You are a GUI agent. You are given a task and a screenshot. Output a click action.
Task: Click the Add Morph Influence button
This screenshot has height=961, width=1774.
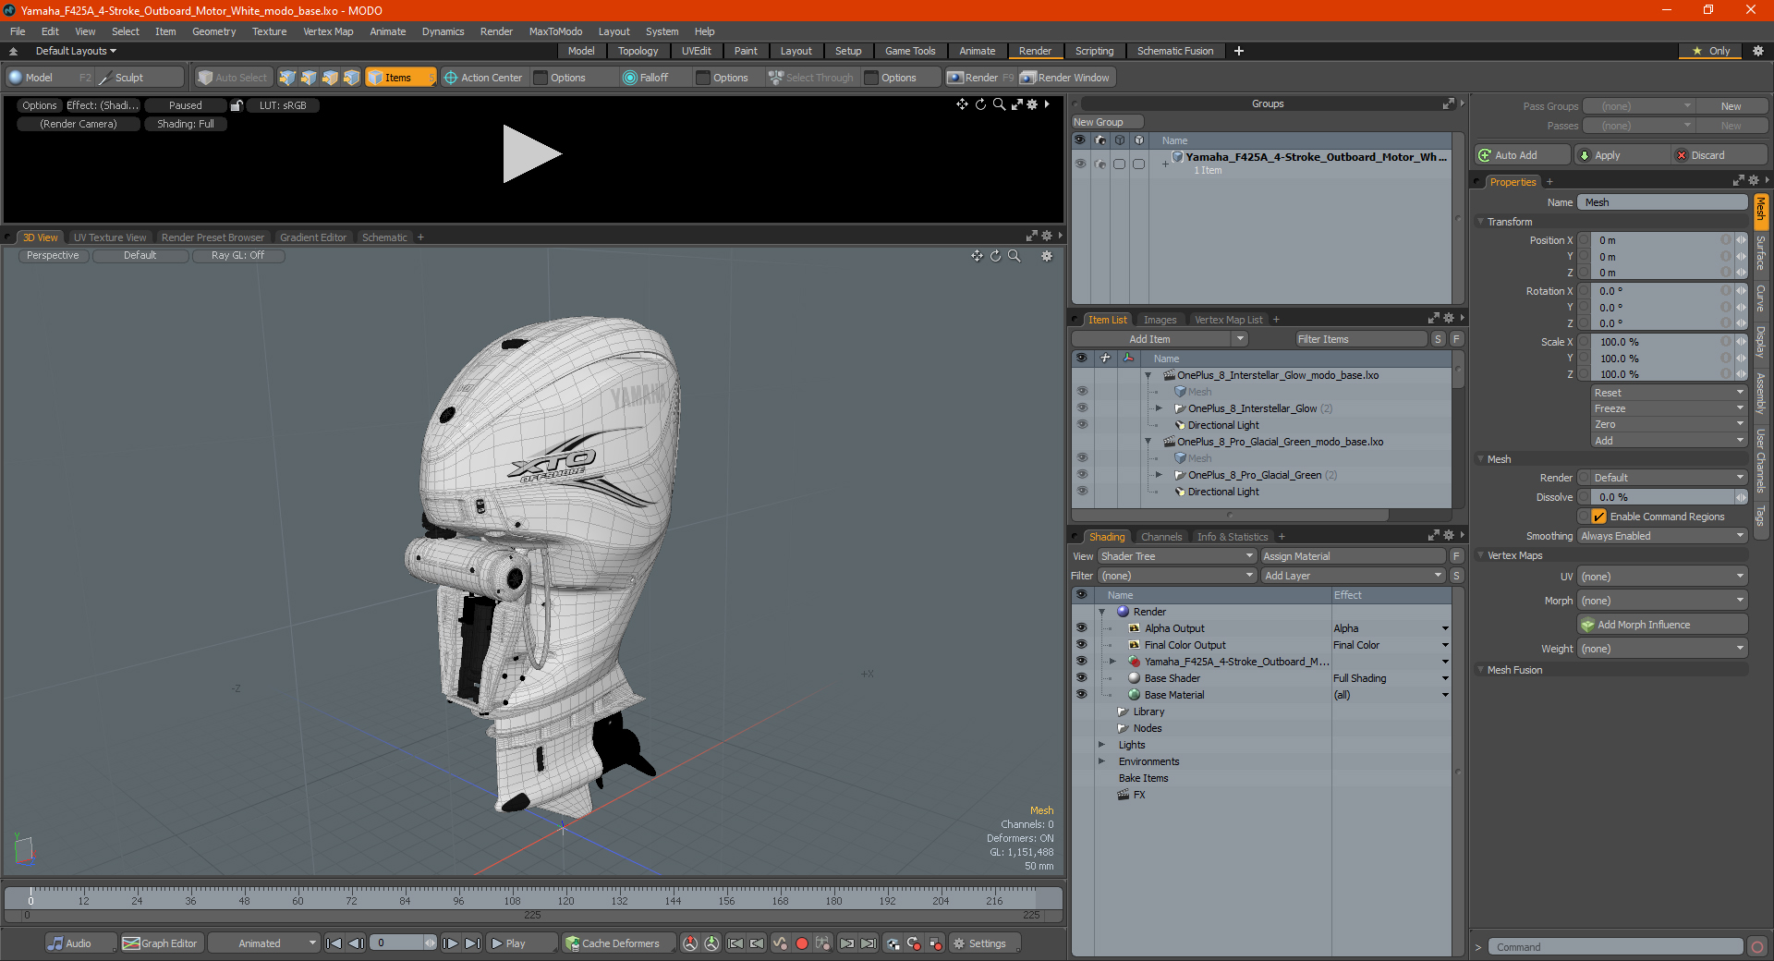pyautogui.click(x=1662, y=625)
